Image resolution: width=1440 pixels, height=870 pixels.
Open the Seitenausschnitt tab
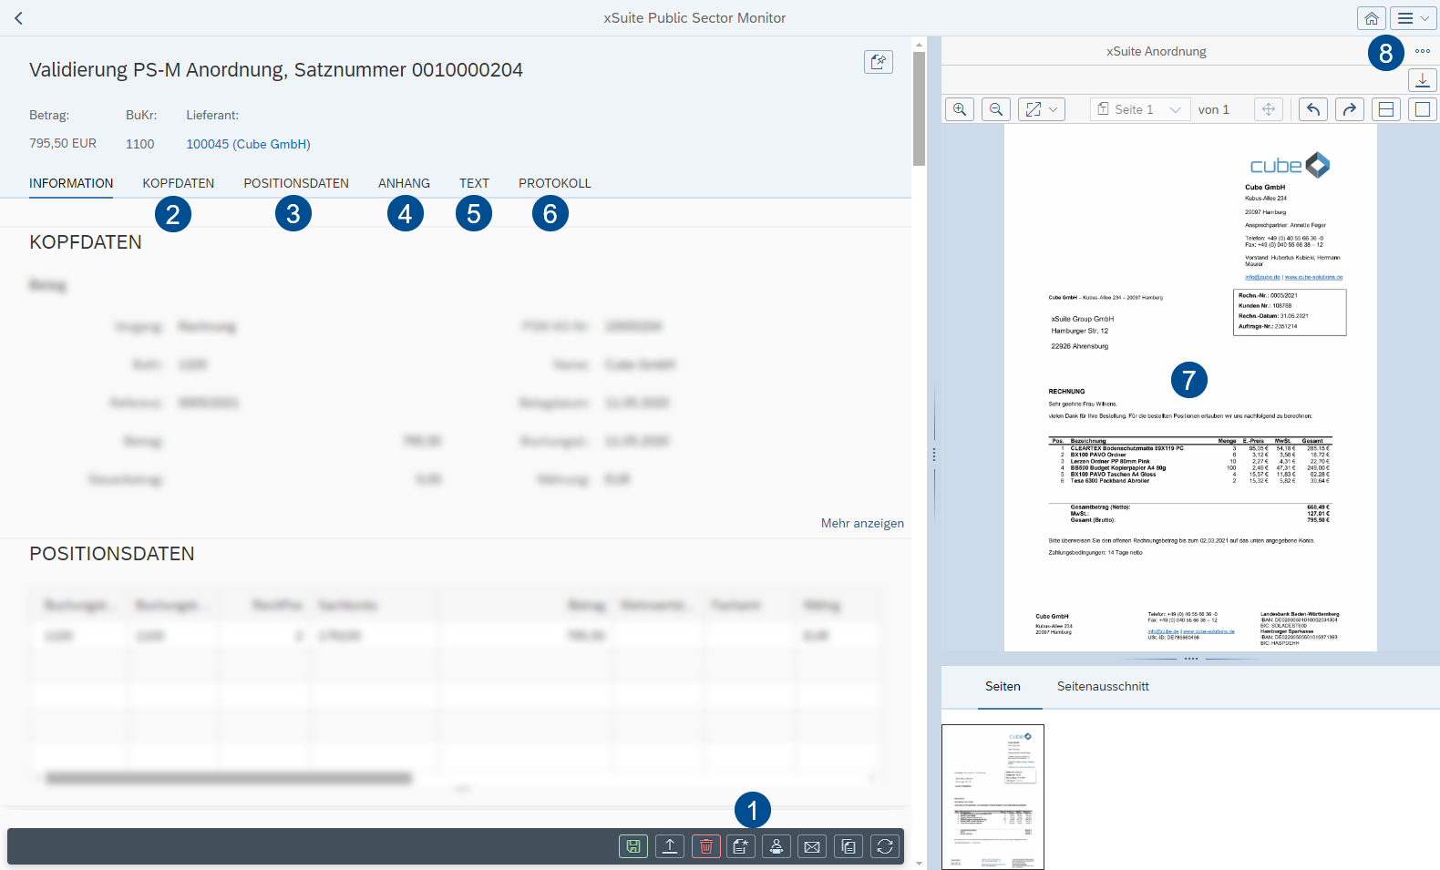coord(1103,686)
